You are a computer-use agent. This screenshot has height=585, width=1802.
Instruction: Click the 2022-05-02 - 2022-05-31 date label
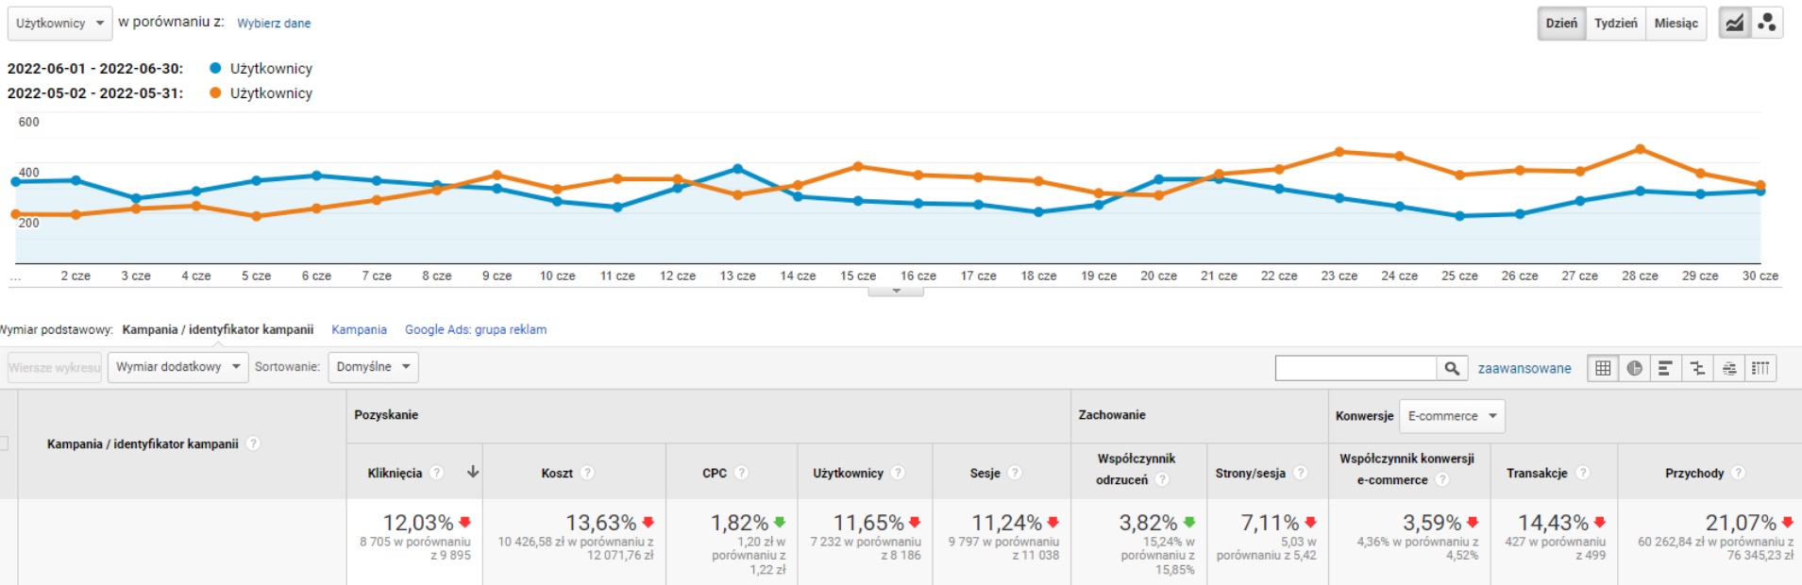pos(95,93)
